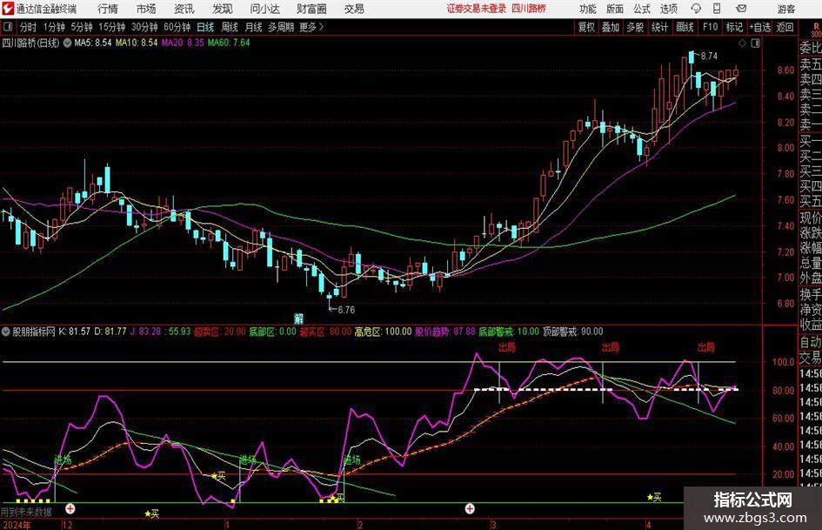822x530 pixels.
Task: Select the 周线 weekly chart tab
Action: [x=230, y=27]
